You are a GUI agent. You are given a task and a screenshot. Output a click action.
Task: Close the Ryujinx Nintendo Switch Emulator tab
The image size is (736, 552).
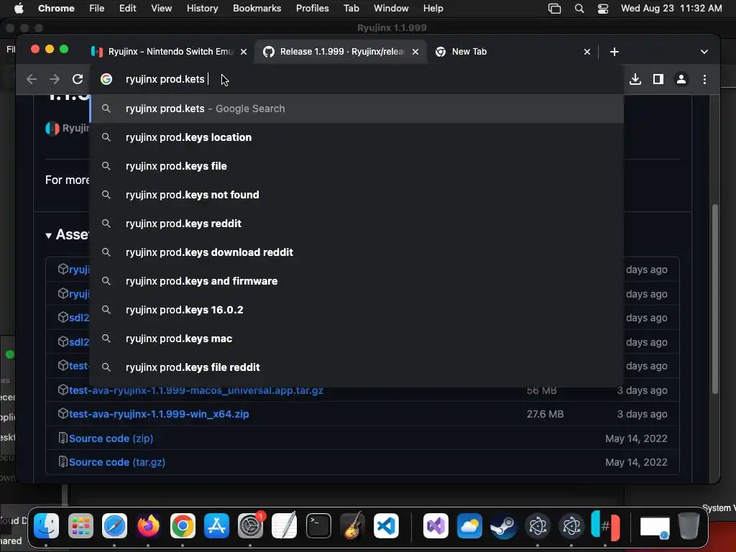pos(244,52)
